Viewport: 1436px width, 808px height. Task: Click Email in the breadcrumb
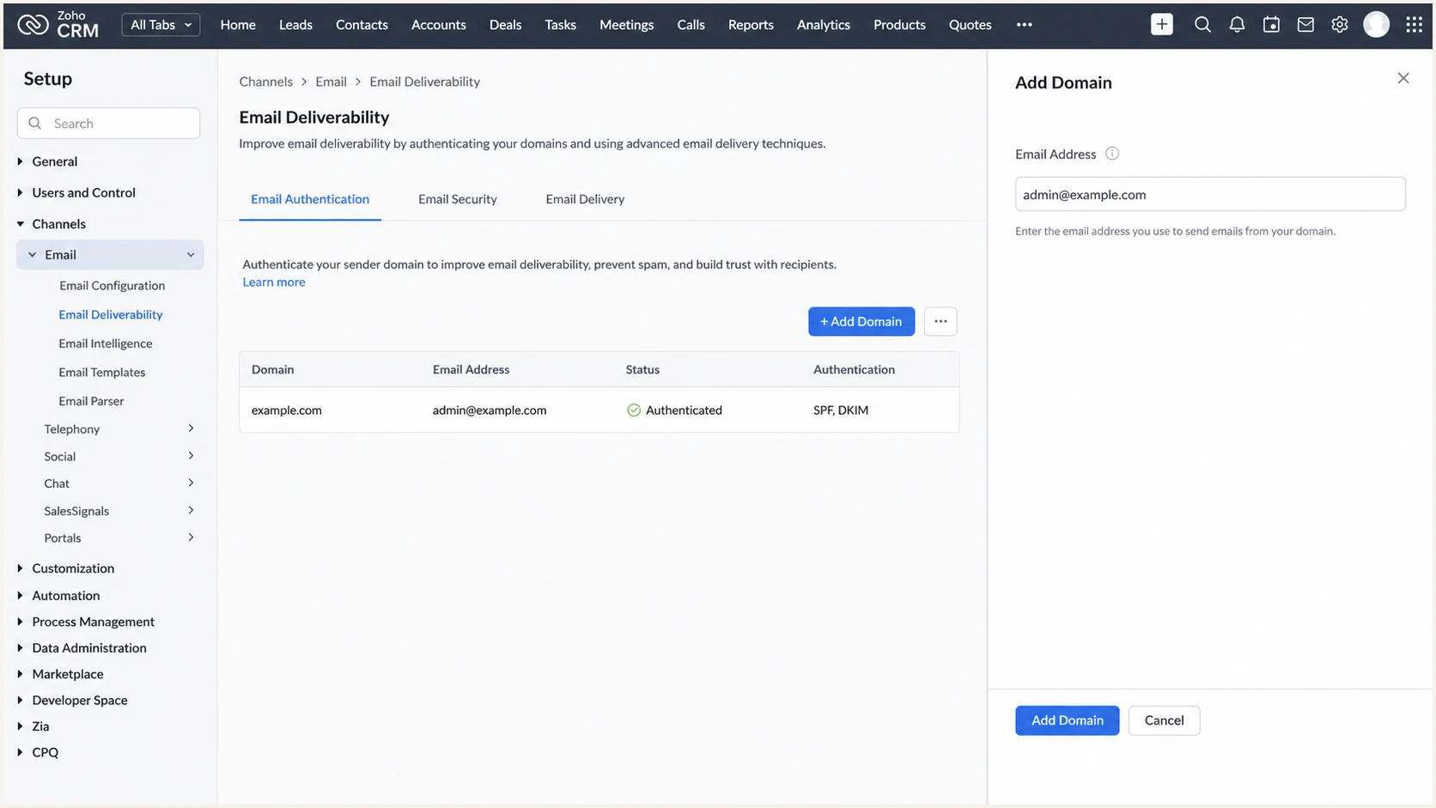pyautogui.click(x=331, y=82)
